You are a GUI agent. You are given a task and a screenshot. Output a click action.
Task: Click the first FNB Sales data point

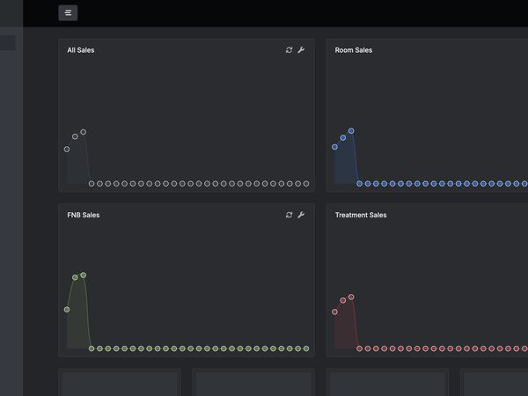coord(67,310)
